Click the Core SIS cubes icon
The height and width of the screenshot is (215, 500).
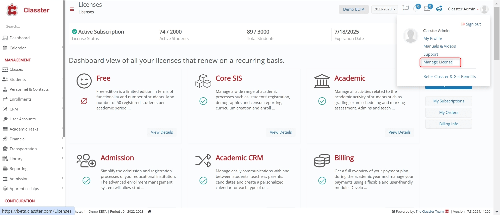203,81
